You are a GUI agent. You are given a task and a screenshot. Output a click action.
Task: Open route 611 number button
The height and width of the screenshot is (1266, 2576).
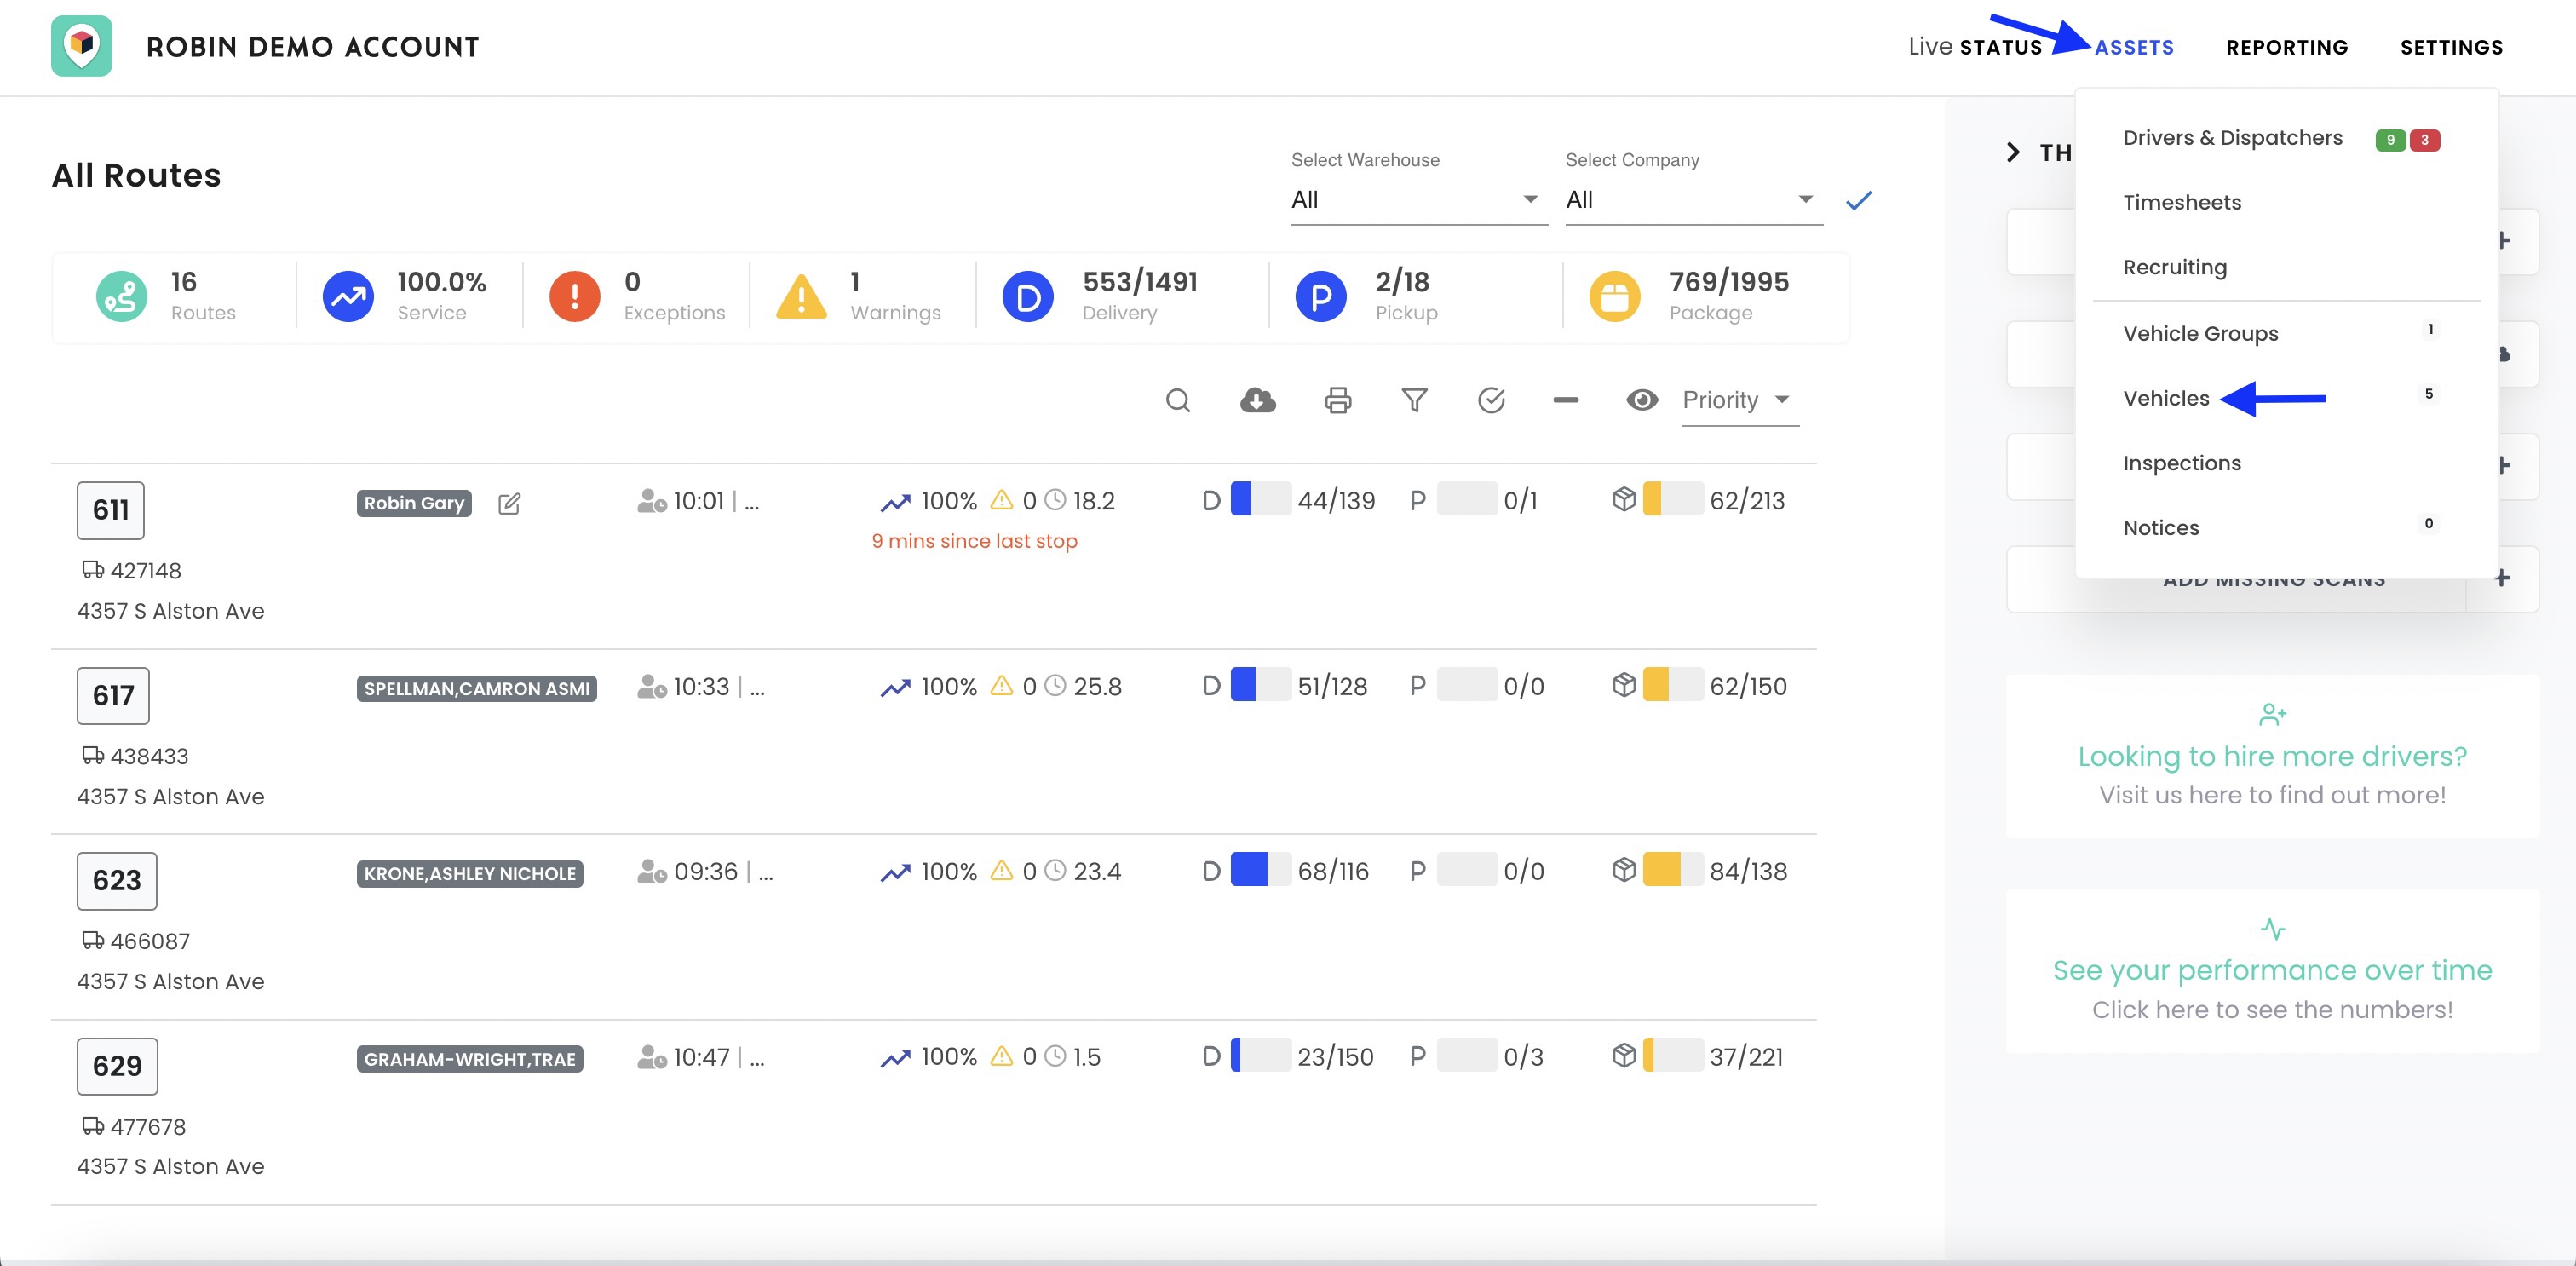tap(111, 510)
